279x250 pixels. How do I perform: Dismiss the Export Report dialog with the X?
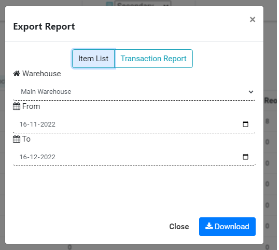[x=253, y=19]
